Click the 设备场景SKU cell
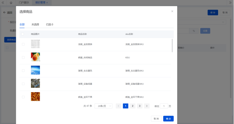The width and height of the screenshot is (234, 124). point(134,84)
